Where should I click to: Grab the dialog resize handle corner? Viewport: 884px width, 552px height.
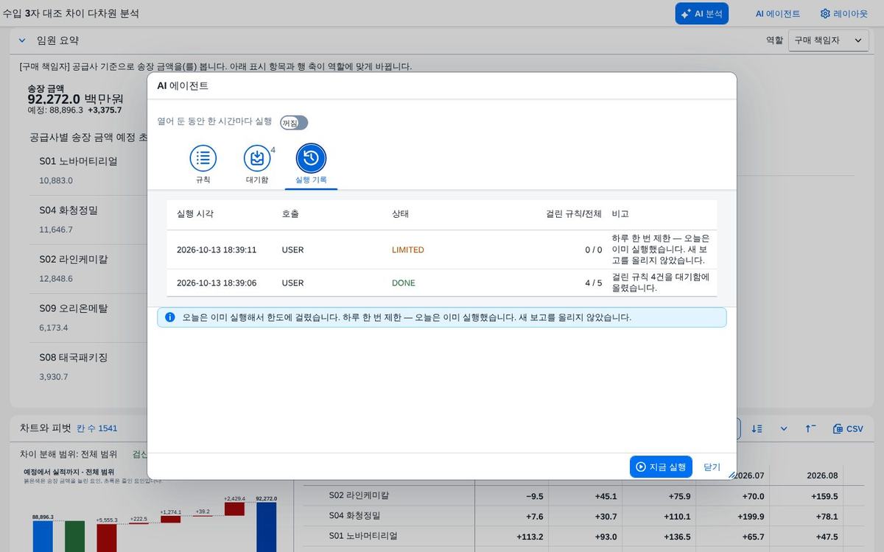(732, 475)
